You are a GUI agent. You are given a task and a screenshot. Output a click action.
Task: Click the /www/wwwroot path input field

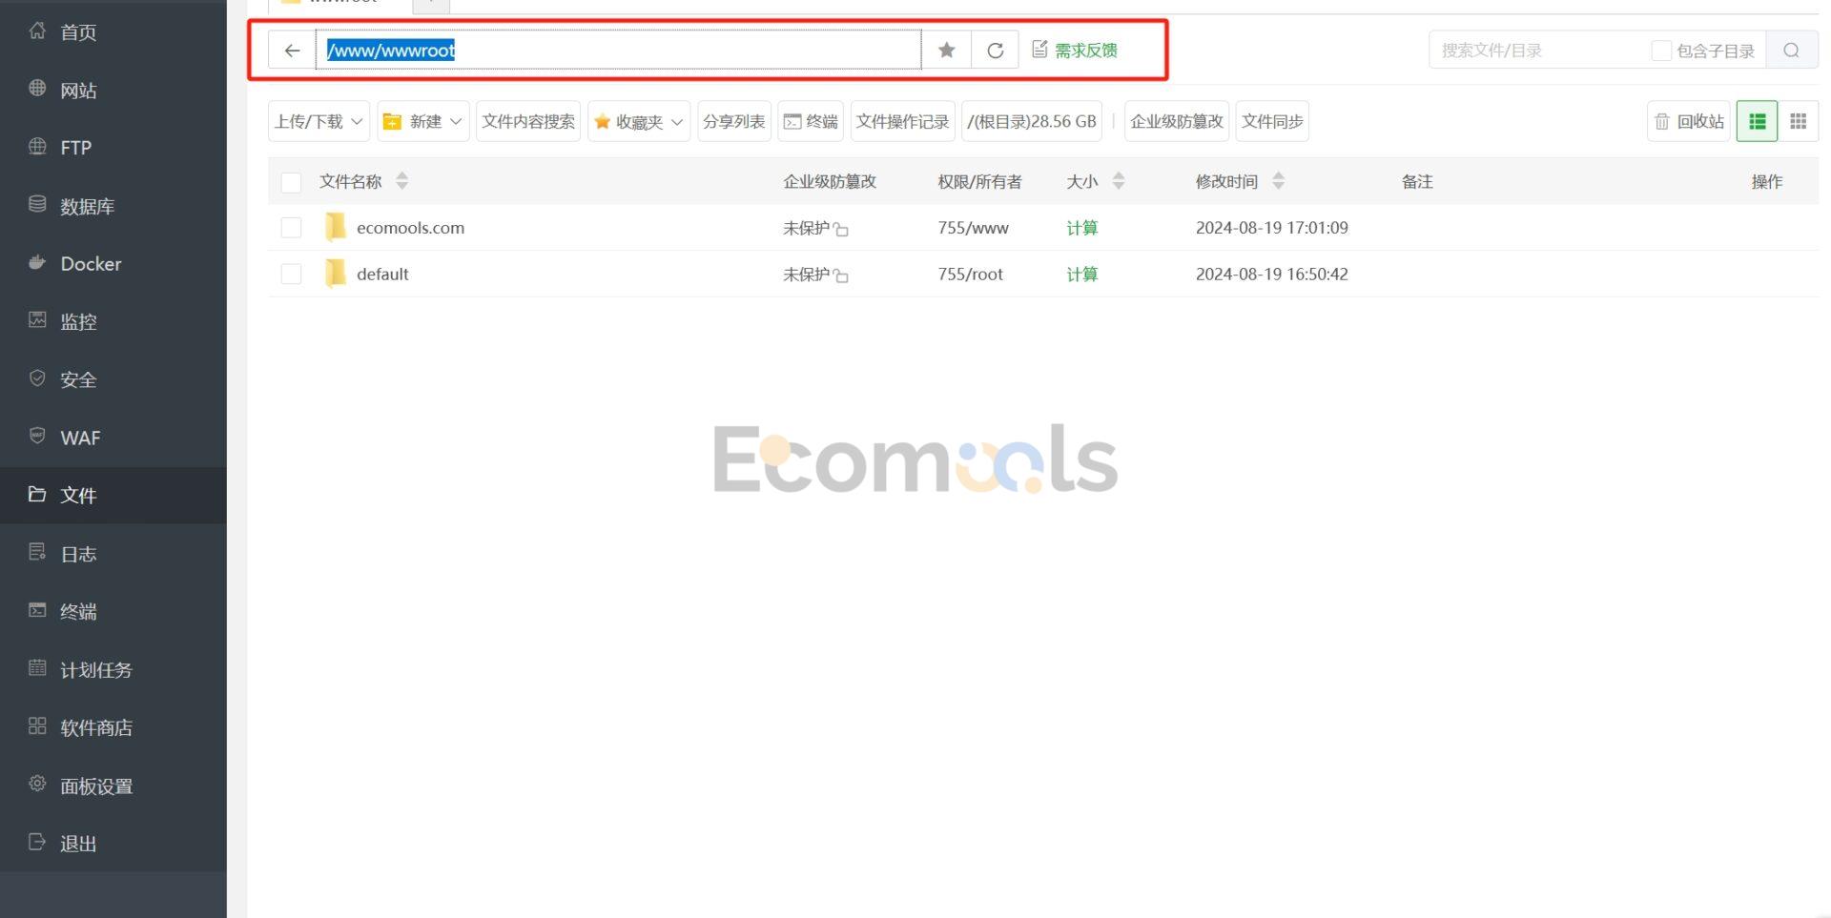tap(618, 50)
